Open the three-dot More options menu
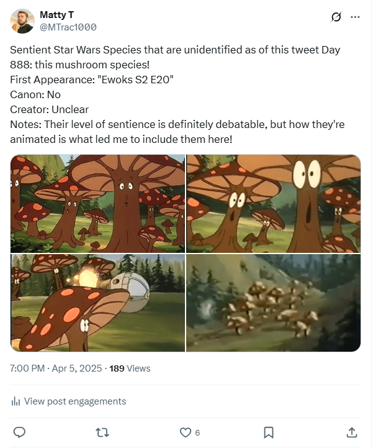 tap(355, 17)
